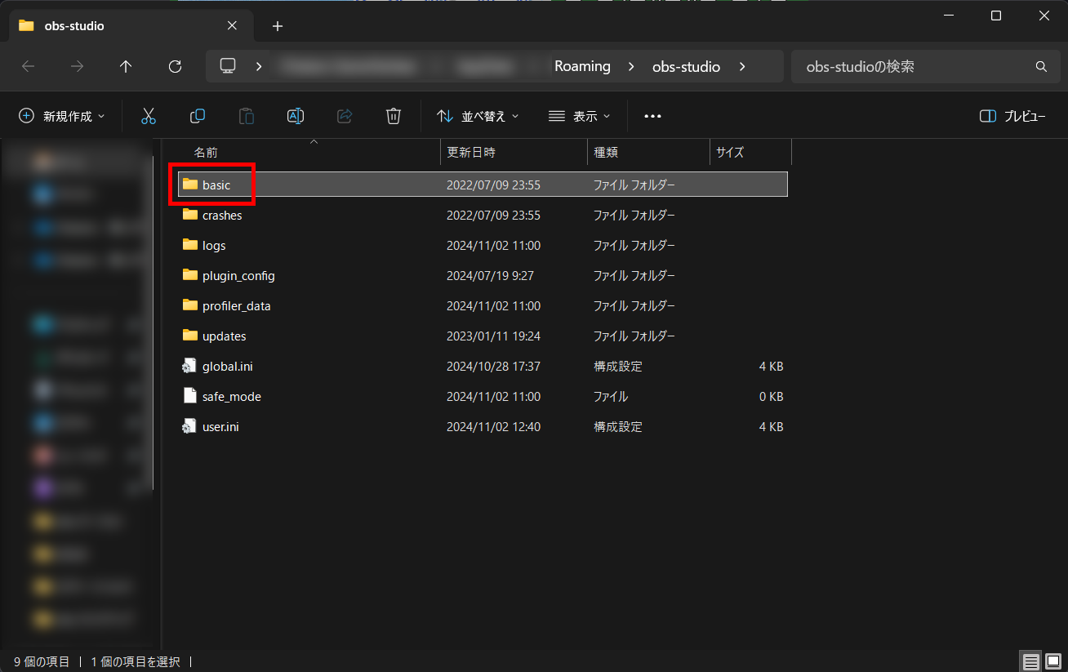Viewport: 1068px width, 672px height.
Task: Click obs-studio in the address bar
Action: point(686,67)
